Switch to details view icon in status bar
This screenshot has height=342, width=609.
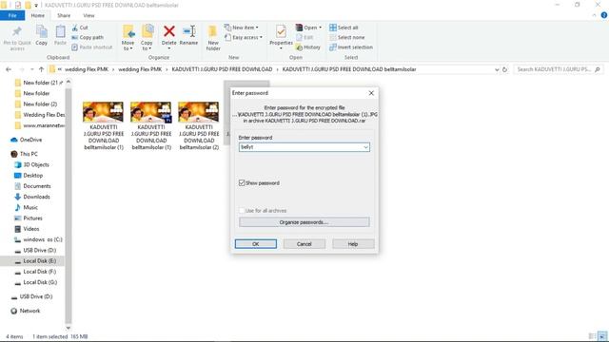(x=592, y=336)
